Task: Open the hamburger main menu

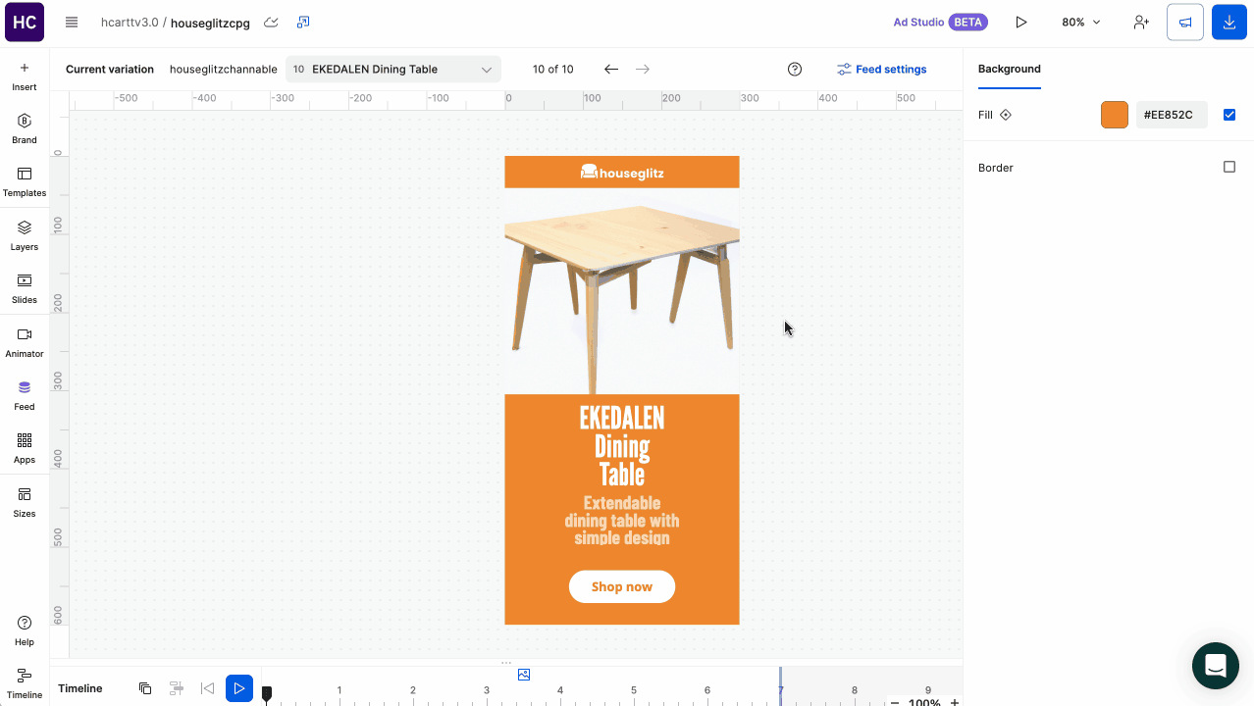Action: coord(72,22)
